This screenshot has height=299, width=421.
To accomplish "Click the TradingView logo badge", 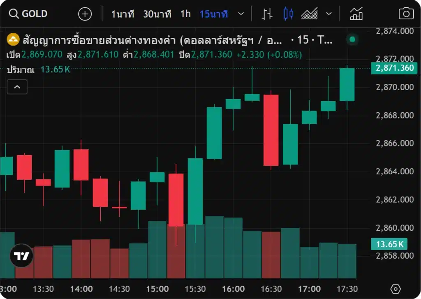I will click(21, 256).
